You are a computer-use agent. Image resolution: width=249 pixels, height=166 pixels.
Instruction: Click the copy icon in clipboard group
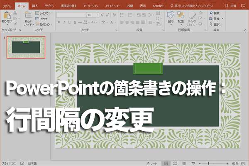[x=15, y=18]
